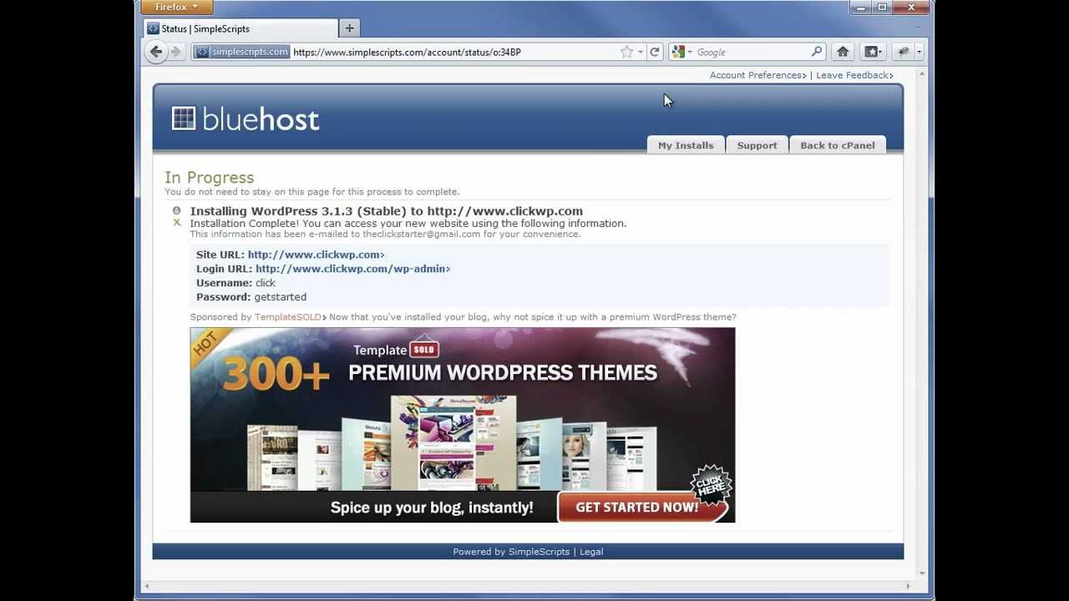
Task: Click the Installing WordPress 3.1.3 title
Action: point(386,211)
